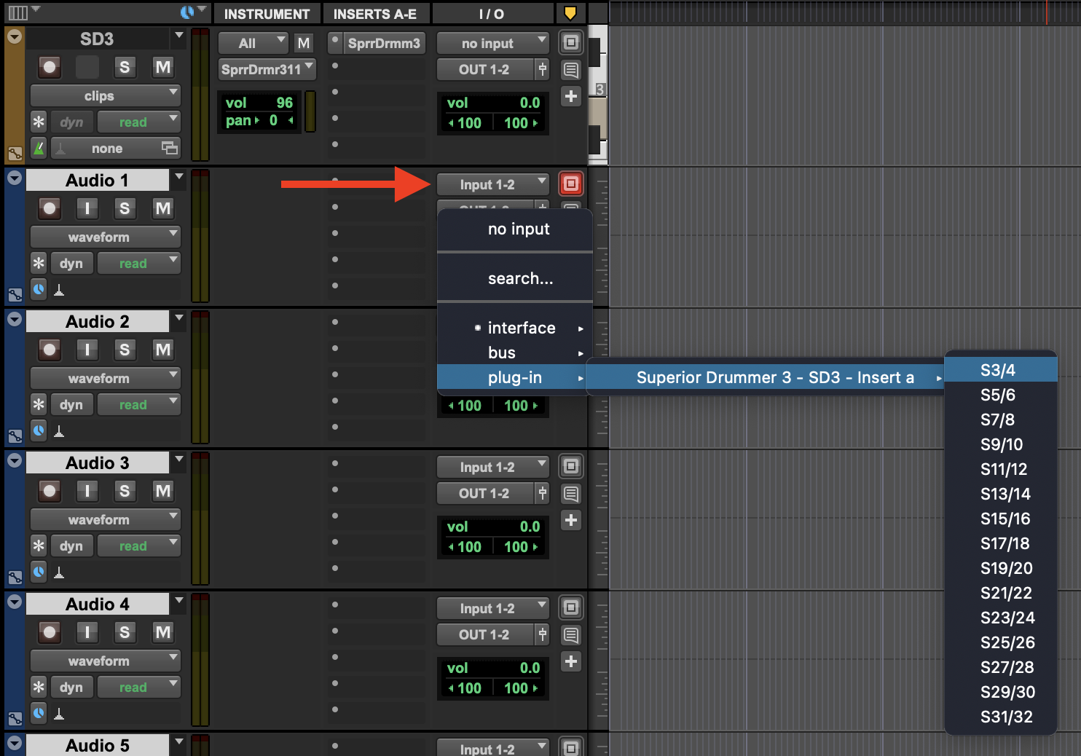The image size is (1081, 756).
Task: Mute the Audio 3 track
Action: [162, 491]
